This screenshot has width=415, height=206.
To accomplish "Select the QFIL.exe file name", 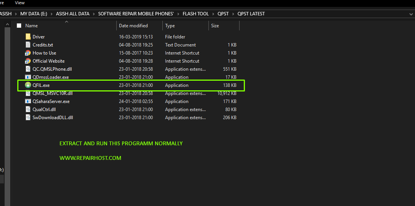I will click(x=41, y=85).
